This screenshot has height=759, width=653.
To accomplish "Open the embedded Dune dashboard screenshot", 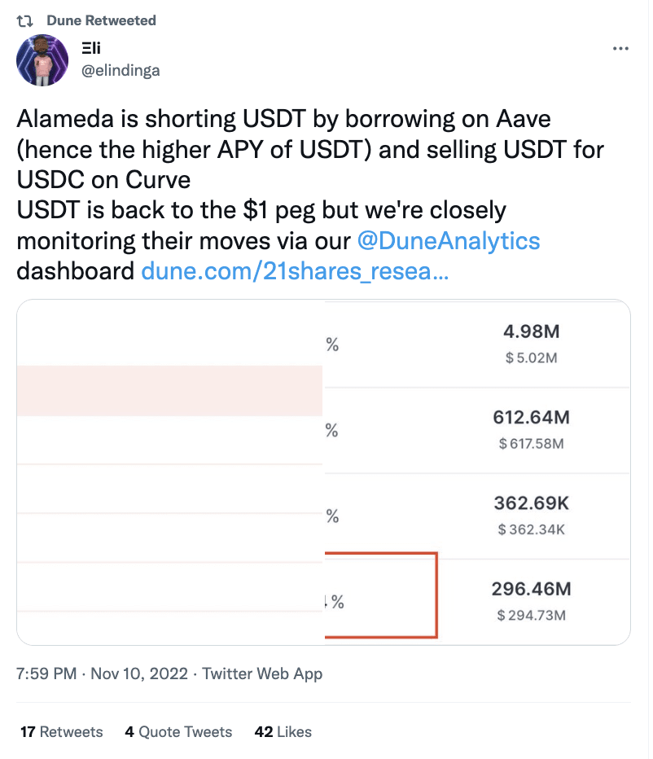I will (x=324, y=472).
